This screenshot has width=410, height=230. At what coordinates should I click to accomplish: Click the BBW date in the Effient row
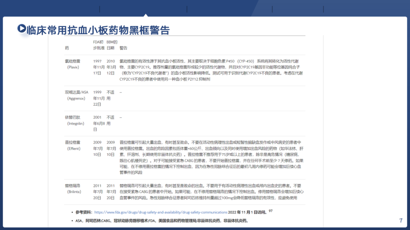tap(111, 149)
